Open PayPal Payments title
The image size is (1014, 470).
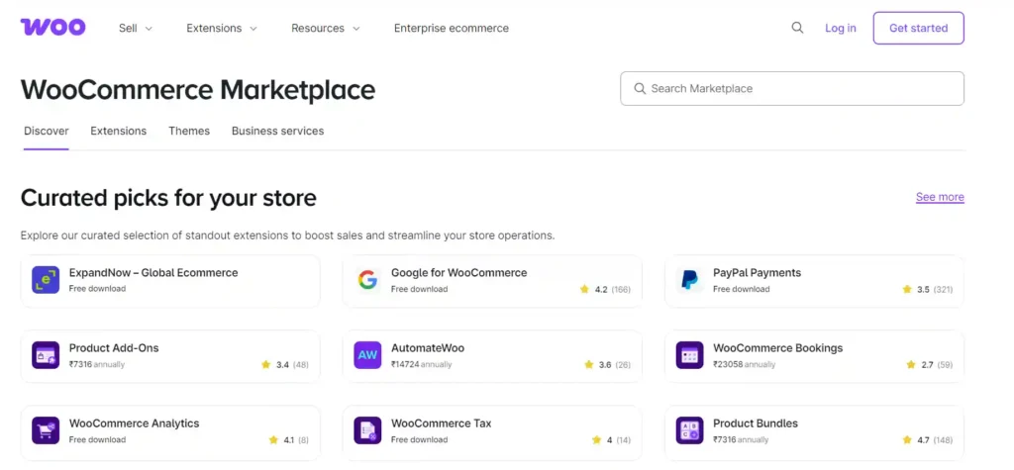[x=758, y=273]
